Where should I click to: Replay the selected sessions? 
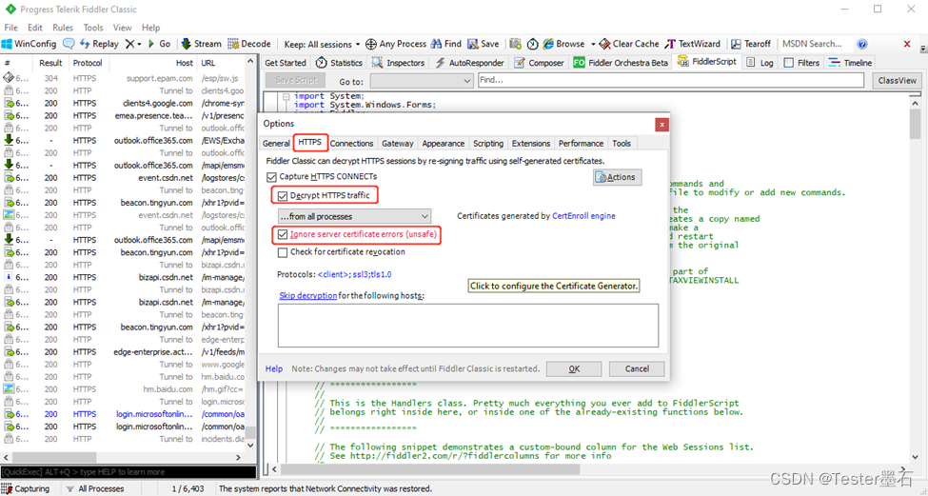99,44
